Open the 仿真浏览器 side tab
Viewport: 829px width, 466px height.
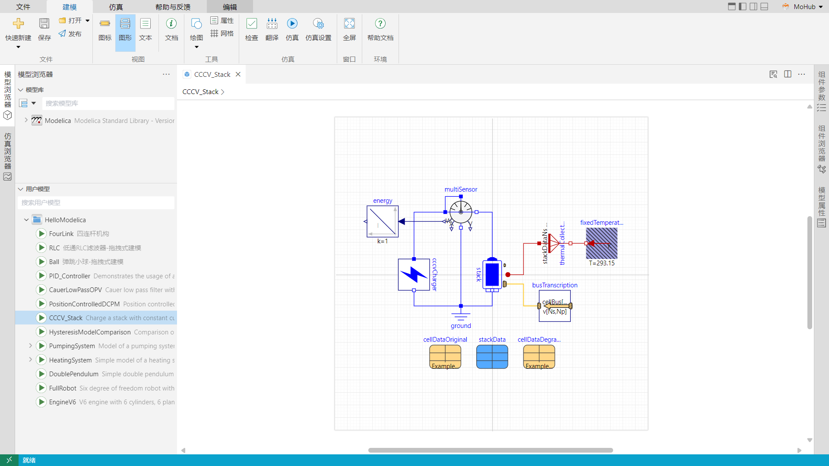(7, 157)
